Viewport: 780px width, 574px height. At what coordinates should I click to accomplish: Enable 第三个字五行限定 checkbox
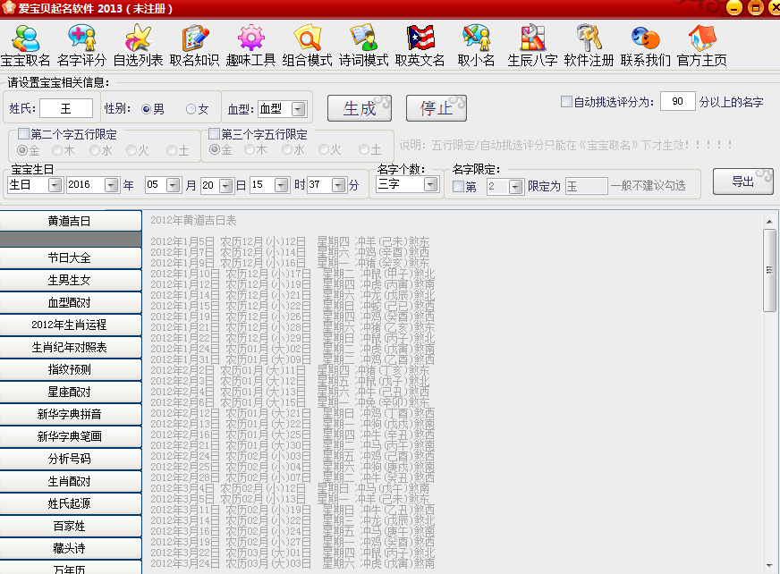(x=214, y=134)
